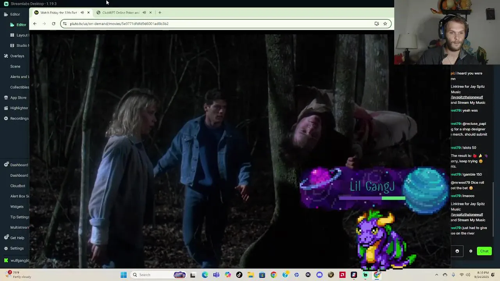500x281 pixels.
Task: Go back in the browser
Action: pos(35,23)
